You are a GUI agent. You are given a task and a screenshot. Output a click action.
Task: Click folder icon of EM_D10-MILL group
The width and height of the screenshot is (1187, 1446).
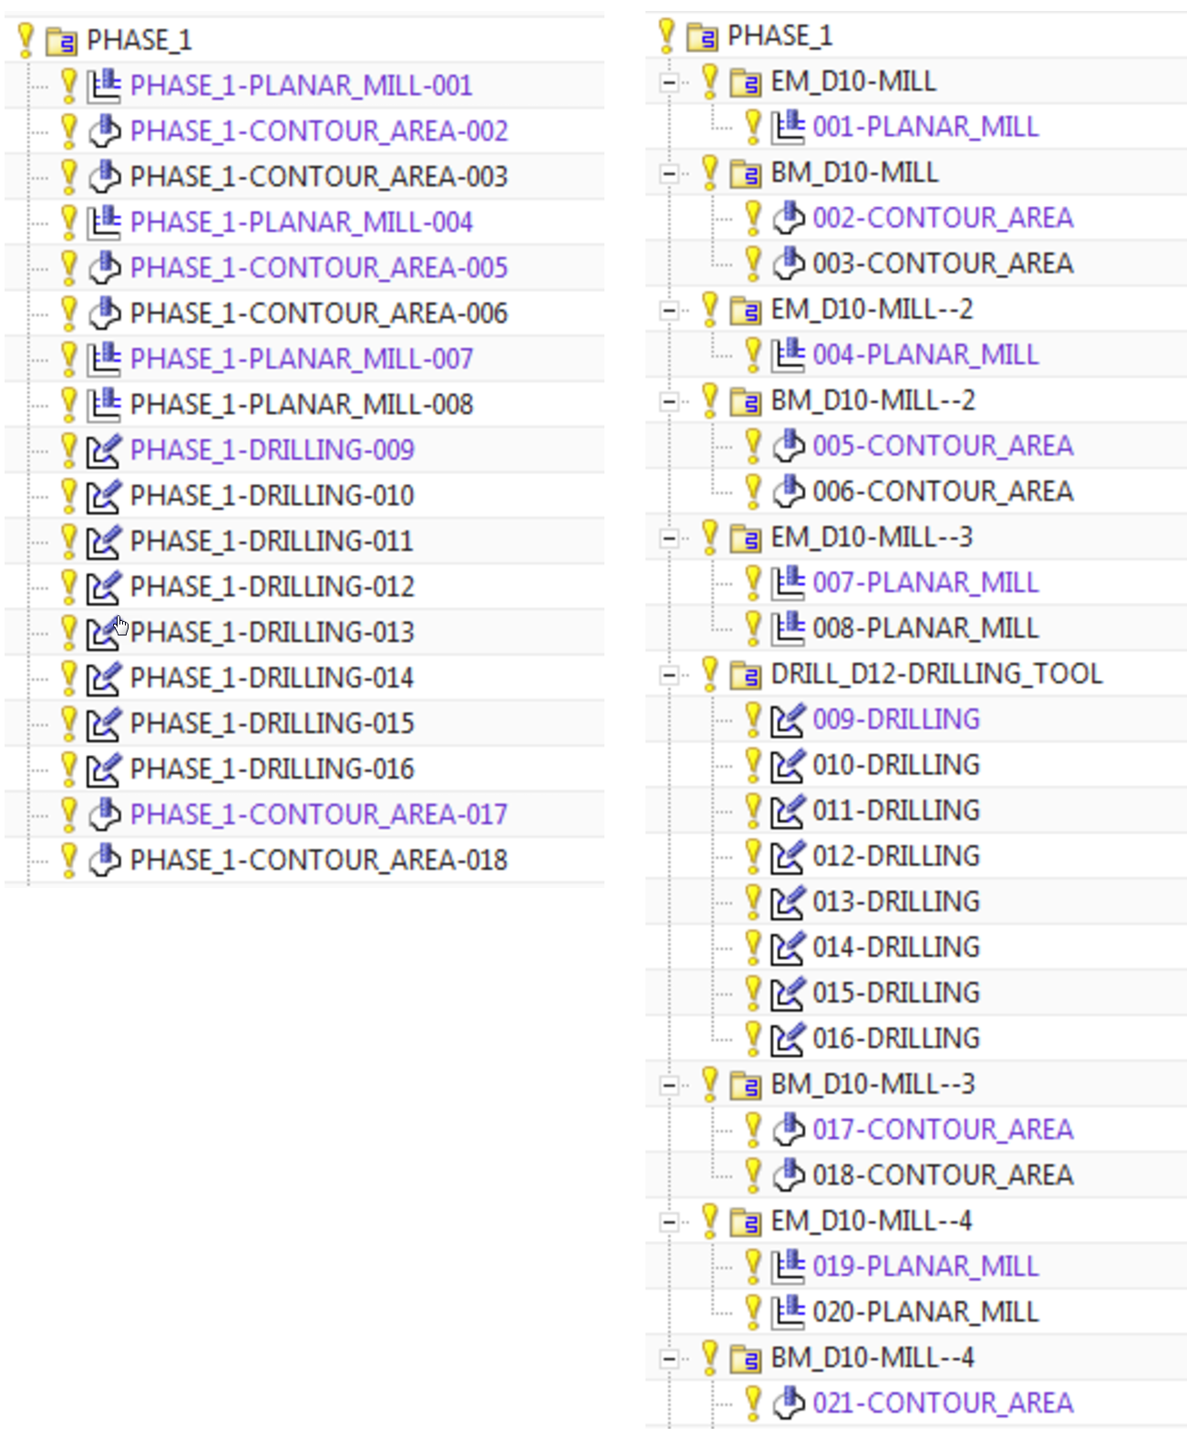(x=745, y=82)
